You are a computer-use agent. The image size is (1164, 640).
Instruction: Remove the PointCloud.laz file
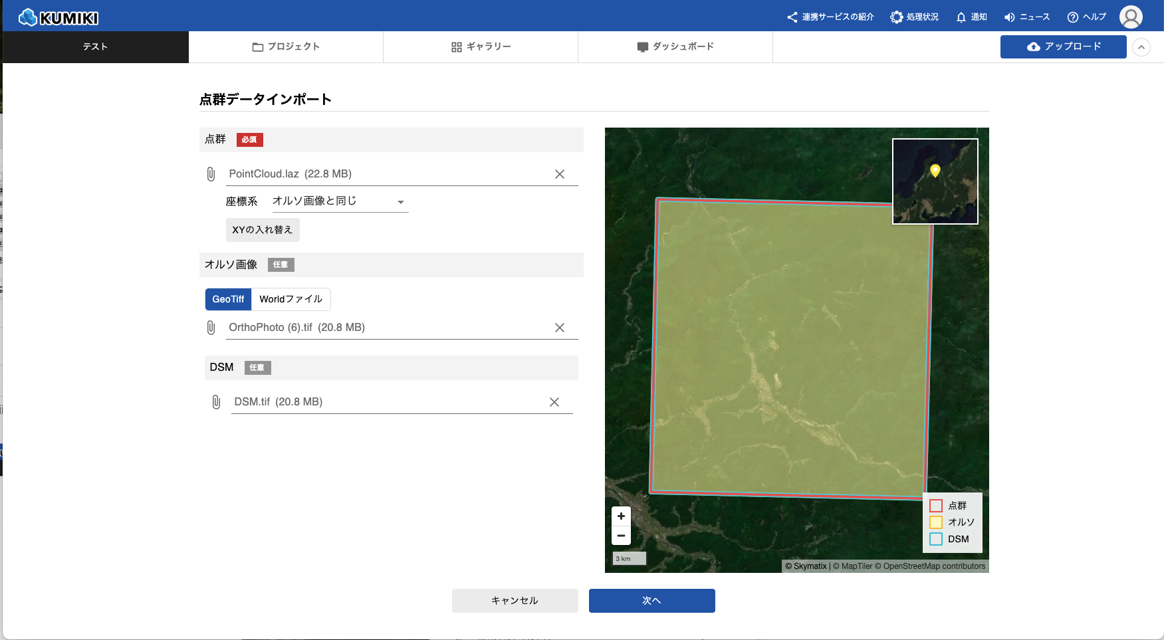[560, 174]
